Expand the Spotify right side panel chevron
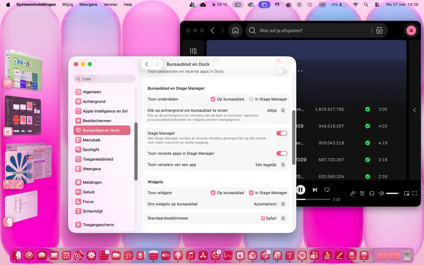The image size is (424, 265). [x=415, y=110]
